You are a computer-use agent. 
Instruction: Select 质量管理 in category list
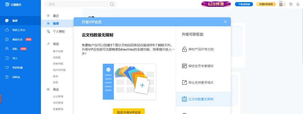pyautogui.click(x=58, y=109)
